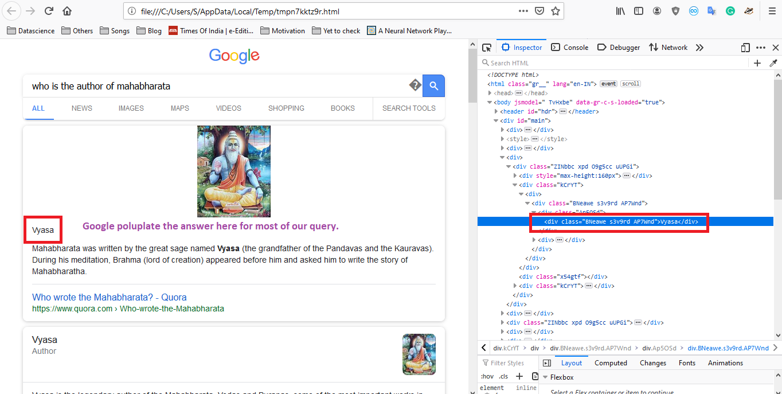This screenshot has width=782, height=394.
Task: Expand the head element node
Action: pyautogui.click(x=490, y=93)
